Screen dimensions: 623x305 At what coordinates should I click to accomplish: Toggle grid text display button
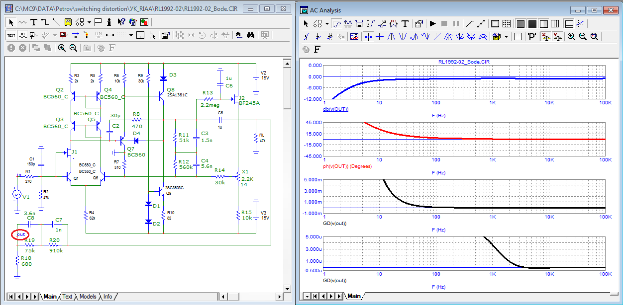pyautogui.click(x=11, y=35)
